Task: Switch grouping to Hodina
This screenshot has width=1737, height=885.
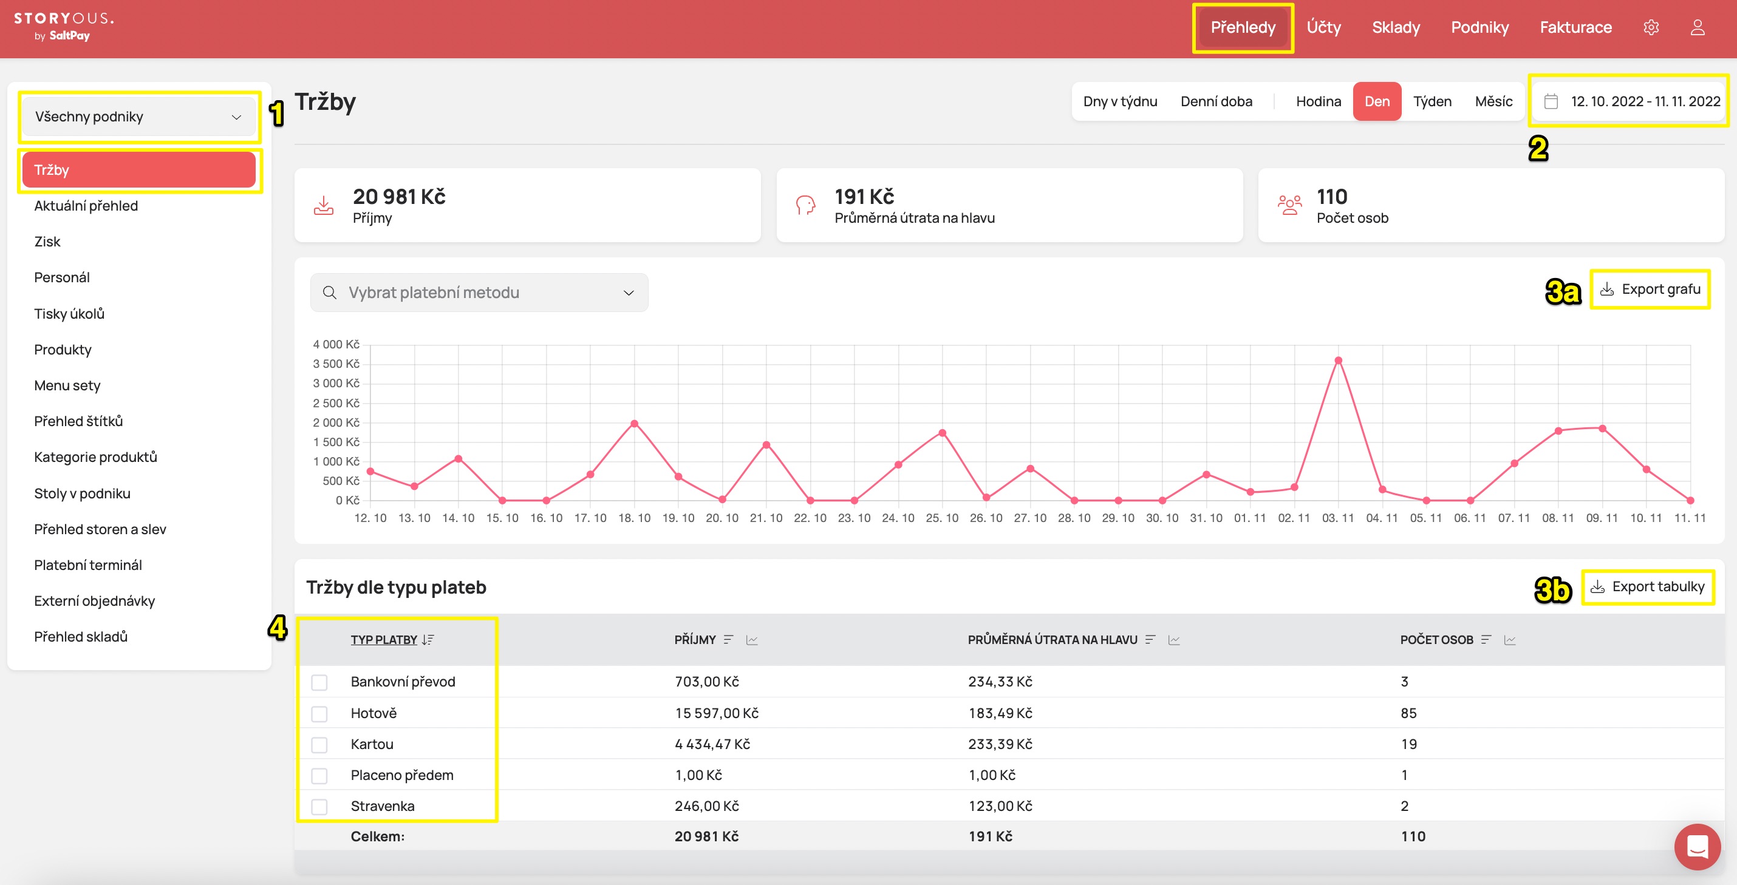Action: [x=1319, y=101]
